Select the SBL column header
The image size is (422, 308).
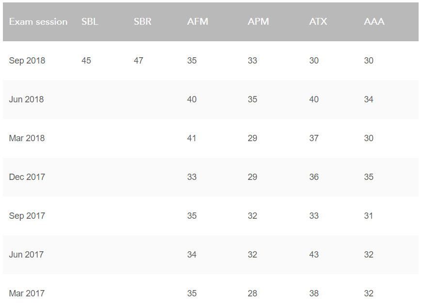pos(90,21)
